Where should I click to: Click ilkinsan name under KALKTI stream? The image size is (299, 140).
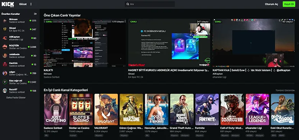[48, 74]
